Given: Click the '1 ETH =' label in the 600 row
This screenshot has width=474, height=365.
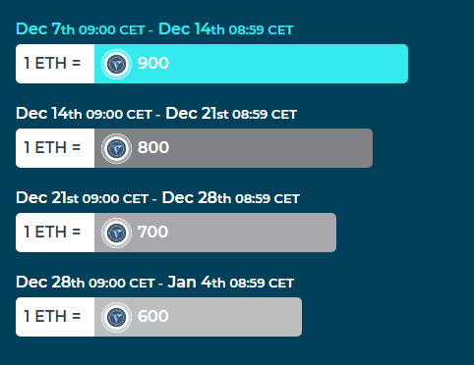Looking at the screenshot, I should coord(52,316).
